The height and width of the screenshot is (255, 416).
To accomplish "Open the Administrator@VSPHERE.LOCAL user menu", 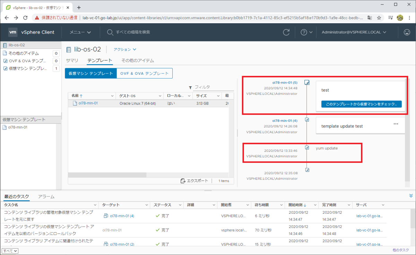I will (x=354, y=32).
